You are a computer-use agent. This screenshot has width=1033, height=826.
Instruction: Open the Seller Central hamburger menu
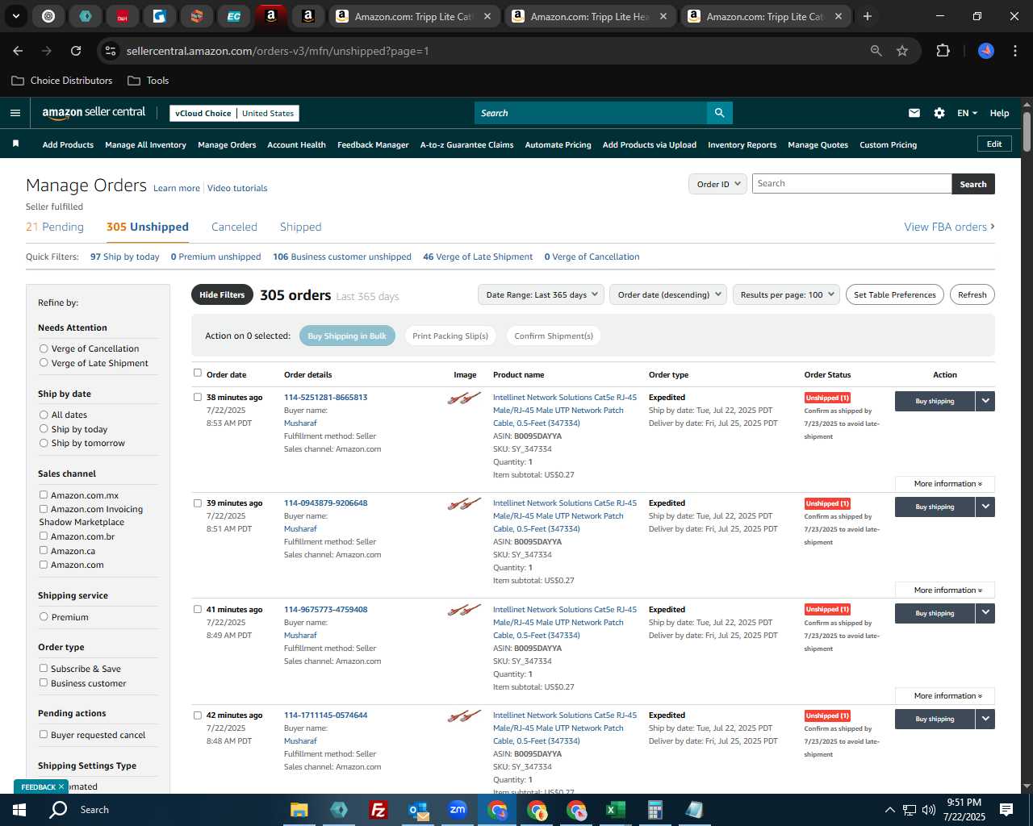coord(15,113)
